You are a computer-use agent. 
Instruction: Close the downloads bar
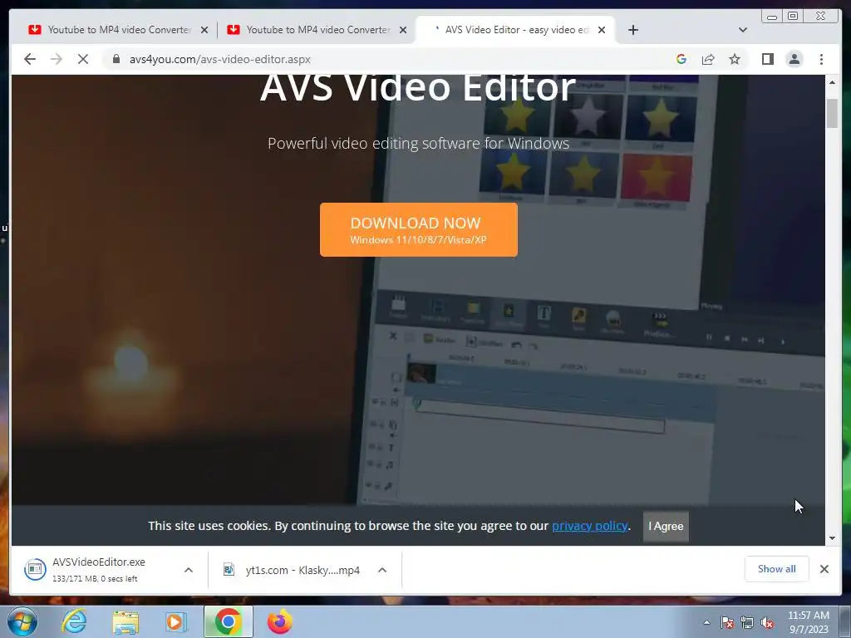pos(824,568)
